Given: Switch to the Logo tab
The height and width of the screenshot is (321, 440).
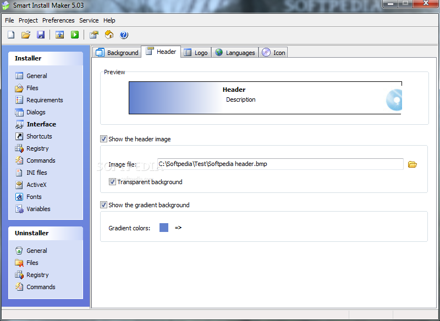Looking at the screenshot, I should pyautogui.click(x=196, y=52).
